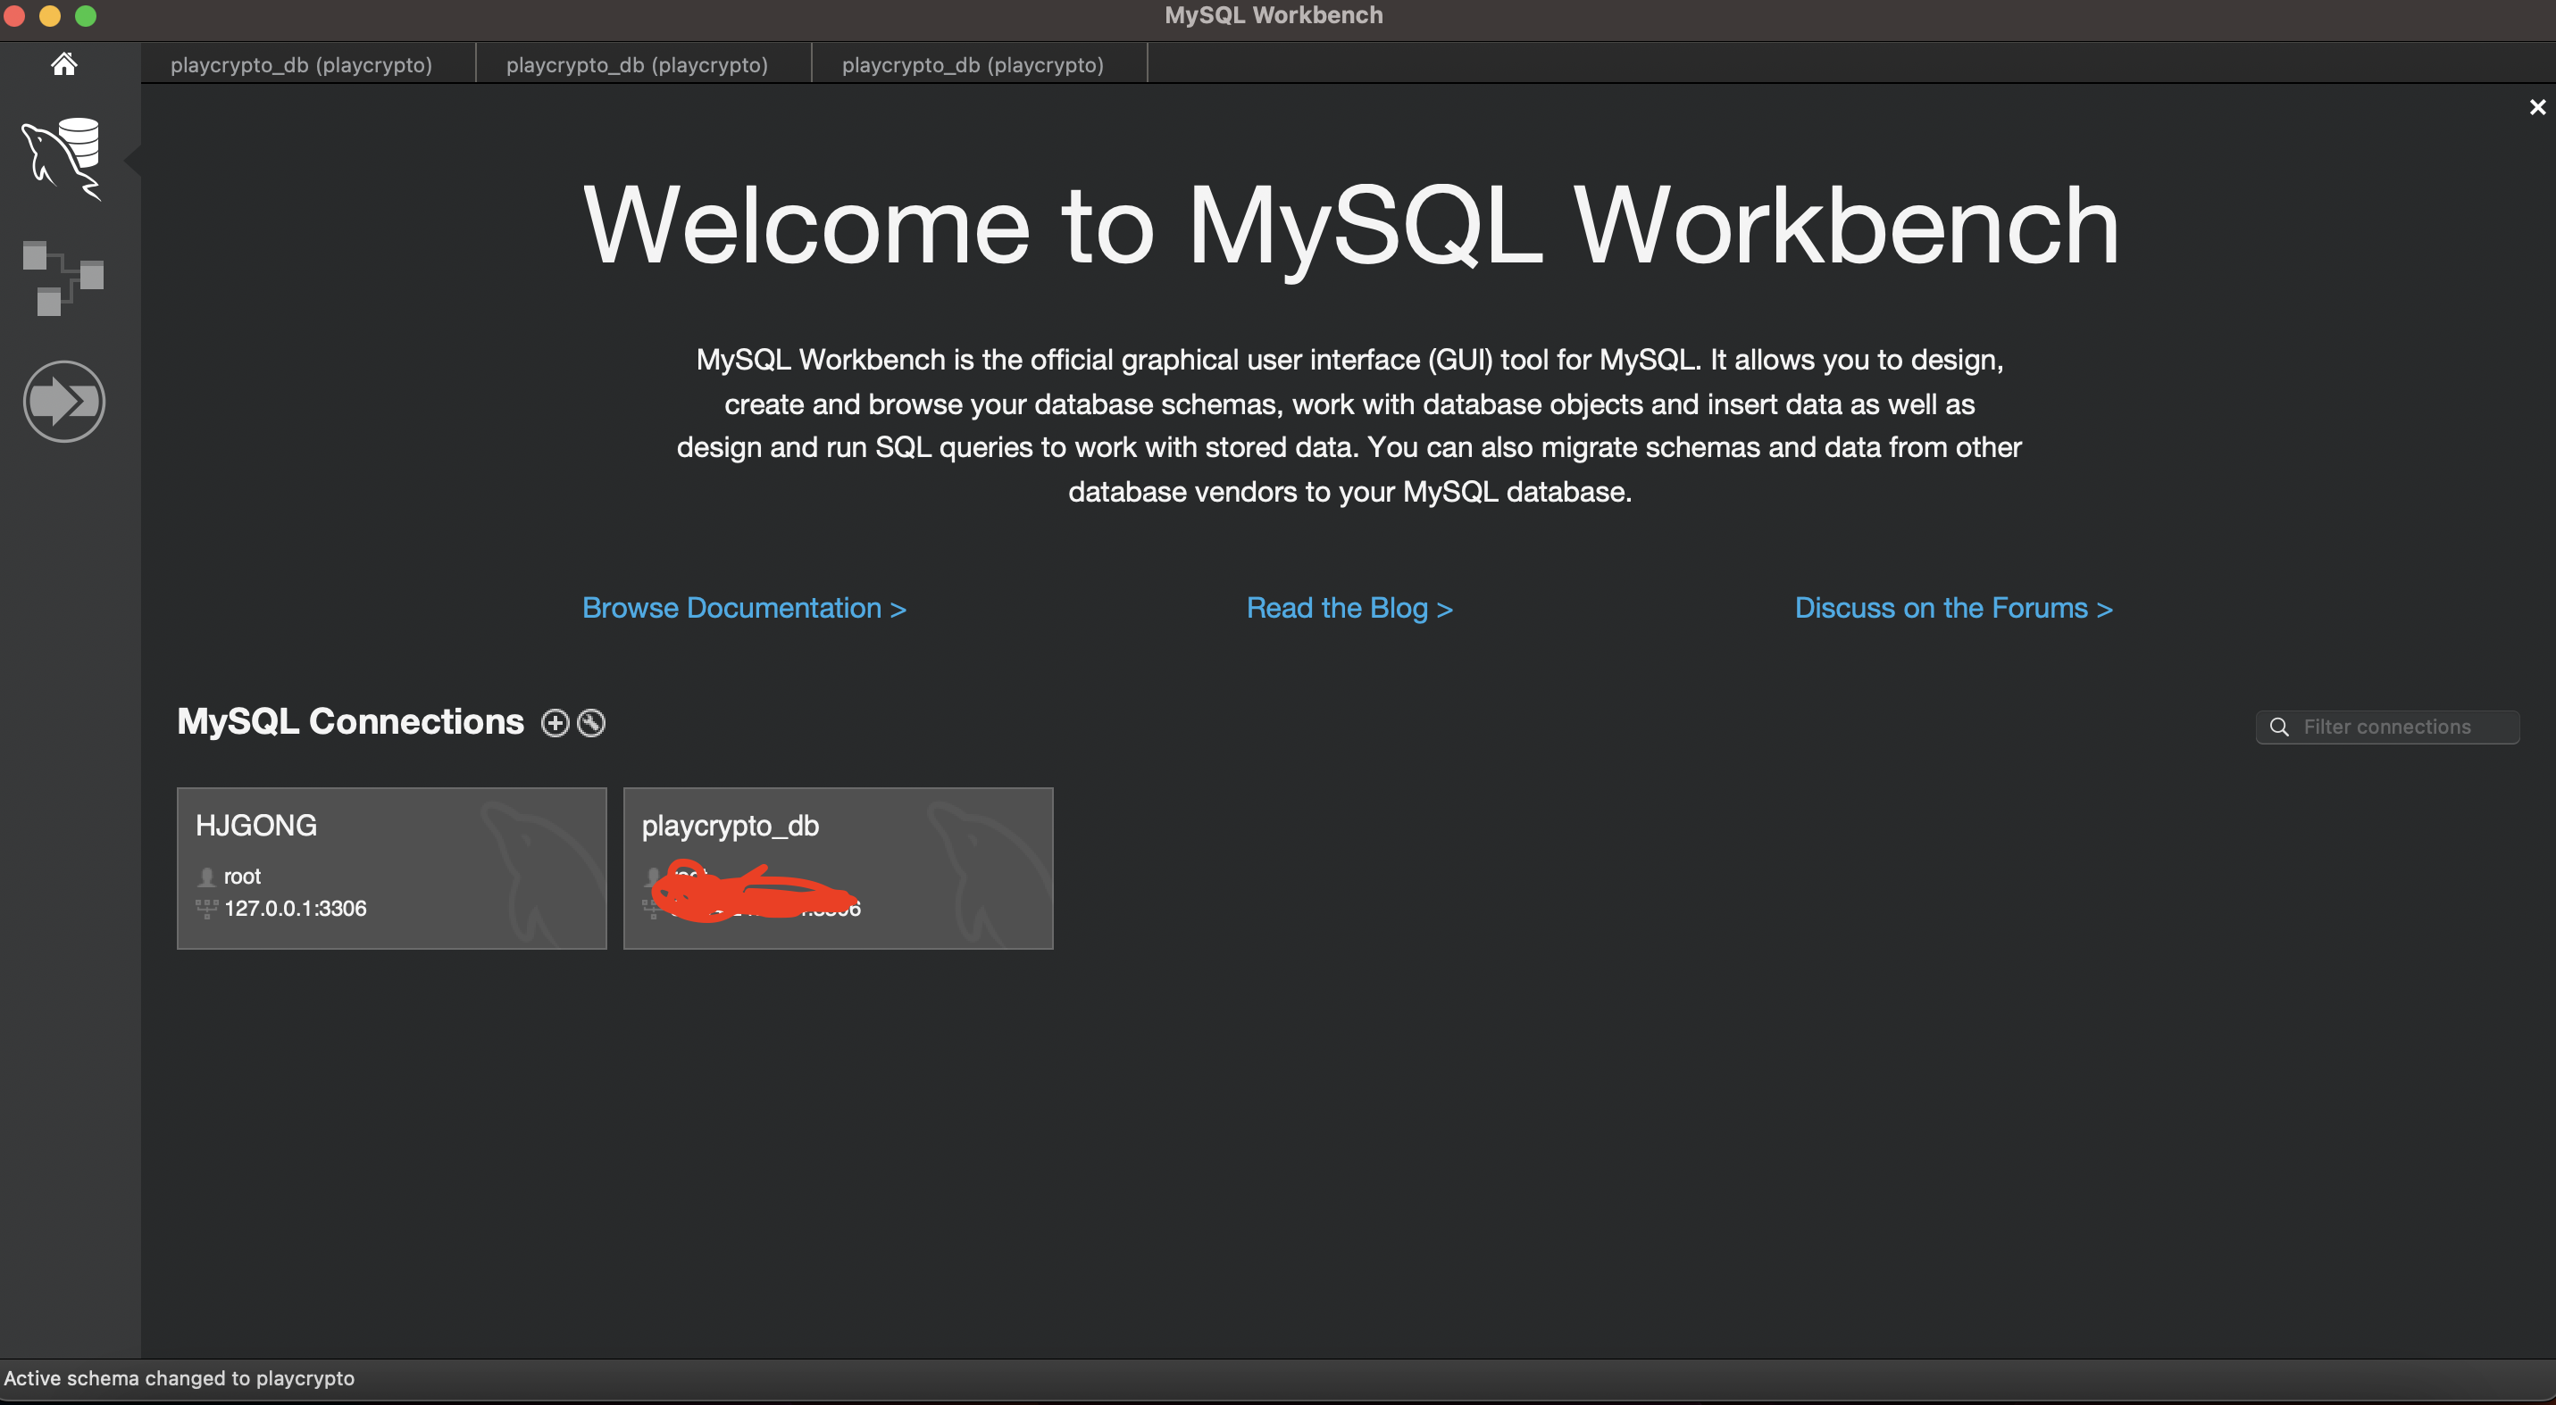2556x1405 pixels.
Task: Click the yellow macOS minimize button
Action: (51, 15)
